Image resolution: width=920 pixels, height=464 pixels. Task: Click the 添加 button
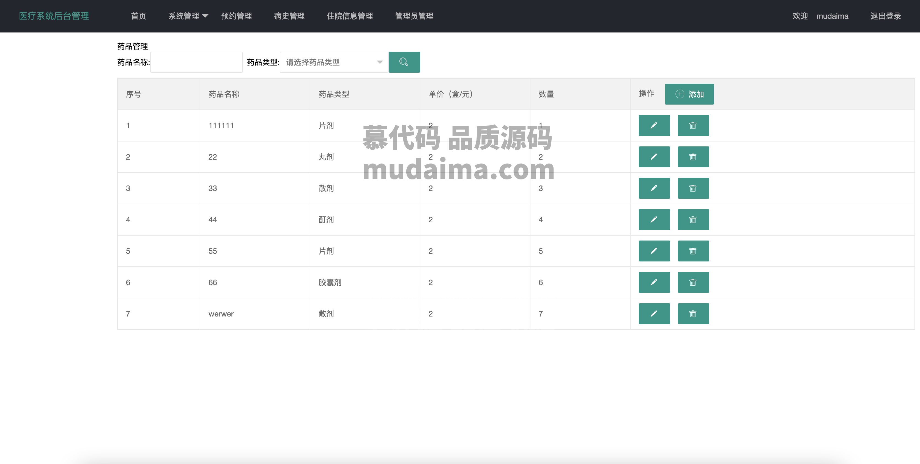click(689, 94)
